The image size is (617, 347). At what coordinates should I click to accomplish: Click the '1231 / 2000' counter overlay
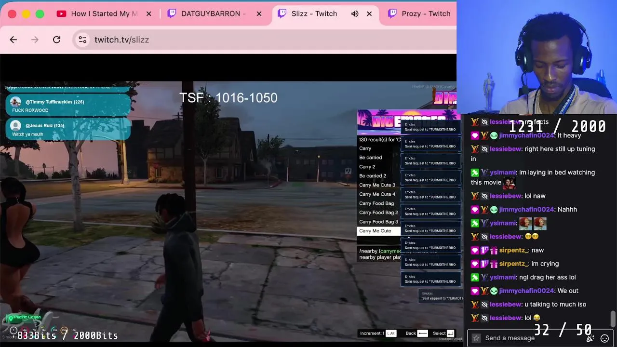coord(557,127)
